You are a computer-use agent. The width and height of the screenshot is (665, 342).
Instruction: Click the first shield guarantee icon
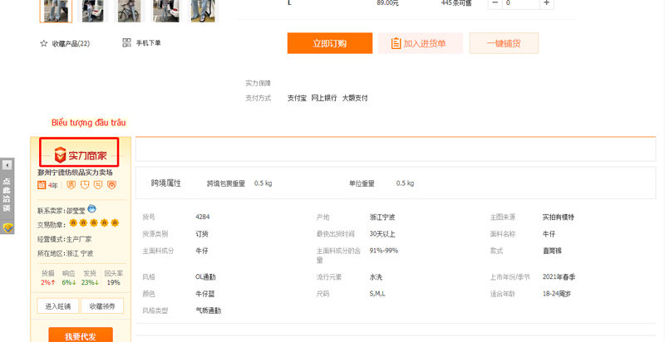pos(71,184)
